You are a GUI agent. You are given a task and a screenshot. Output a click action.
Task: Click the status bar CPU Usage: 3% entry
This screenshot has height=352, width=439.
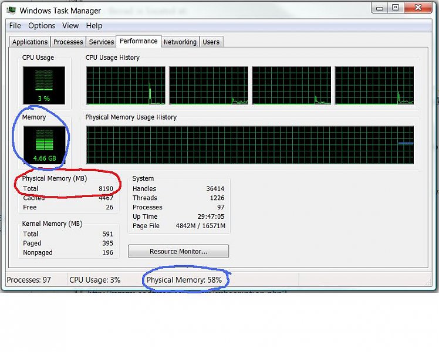[95, 280]
